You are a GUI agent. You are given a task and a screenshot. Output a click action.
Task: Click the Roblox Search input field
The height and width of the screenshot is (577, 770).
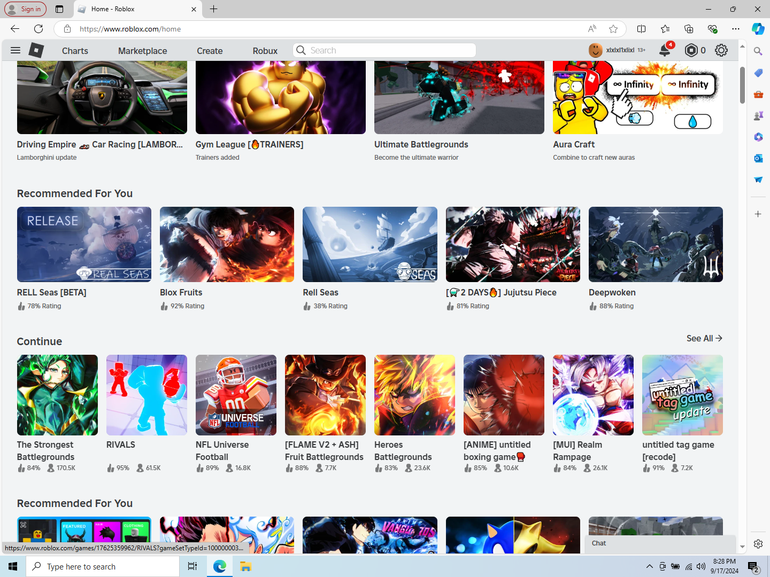click(384, 50)
